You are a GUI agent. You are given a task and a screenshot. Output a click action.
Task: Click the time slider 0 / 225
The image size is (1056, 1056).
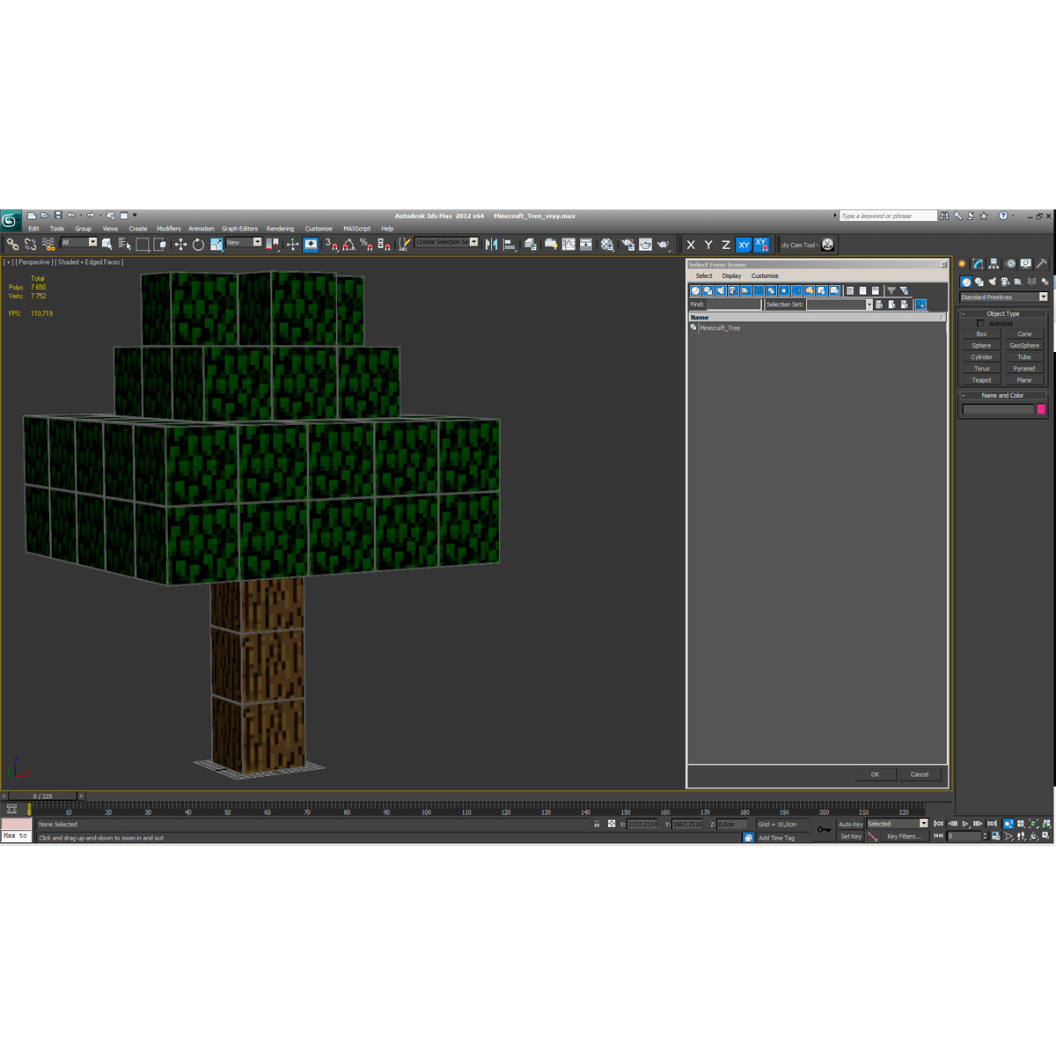pos(43,796)
